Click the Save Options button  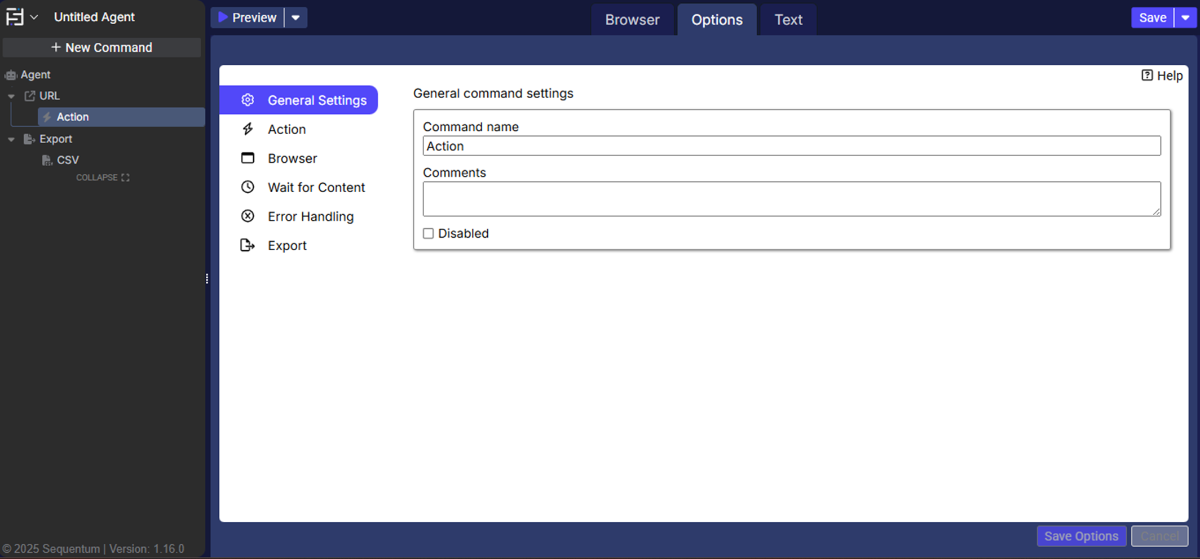click(1081, 536)
